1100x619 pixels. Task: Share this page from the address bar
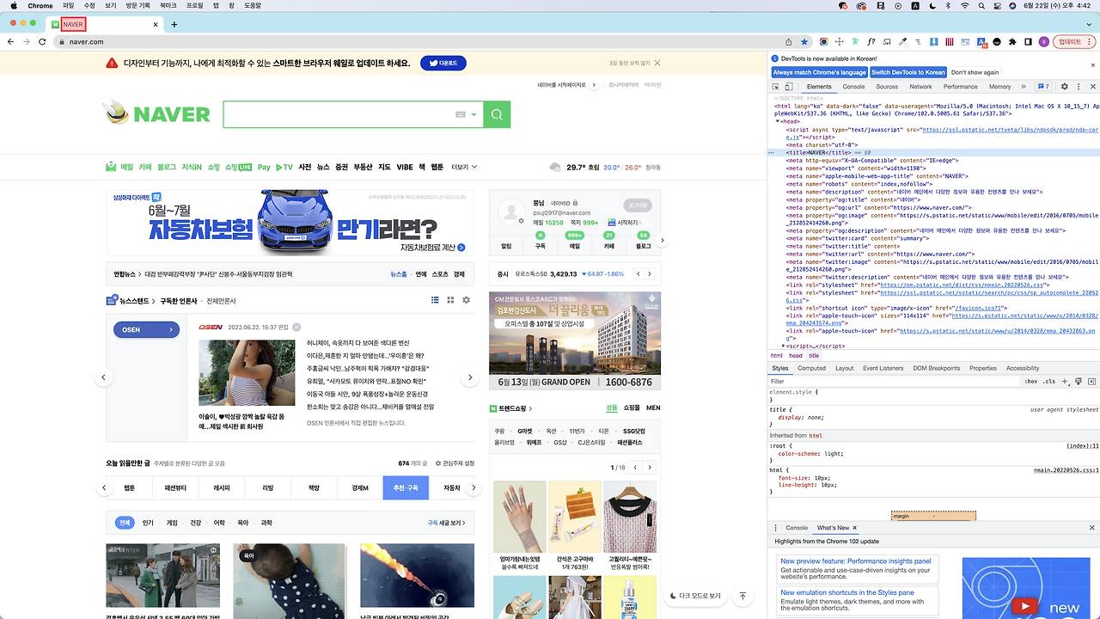[x=788, y=41]
